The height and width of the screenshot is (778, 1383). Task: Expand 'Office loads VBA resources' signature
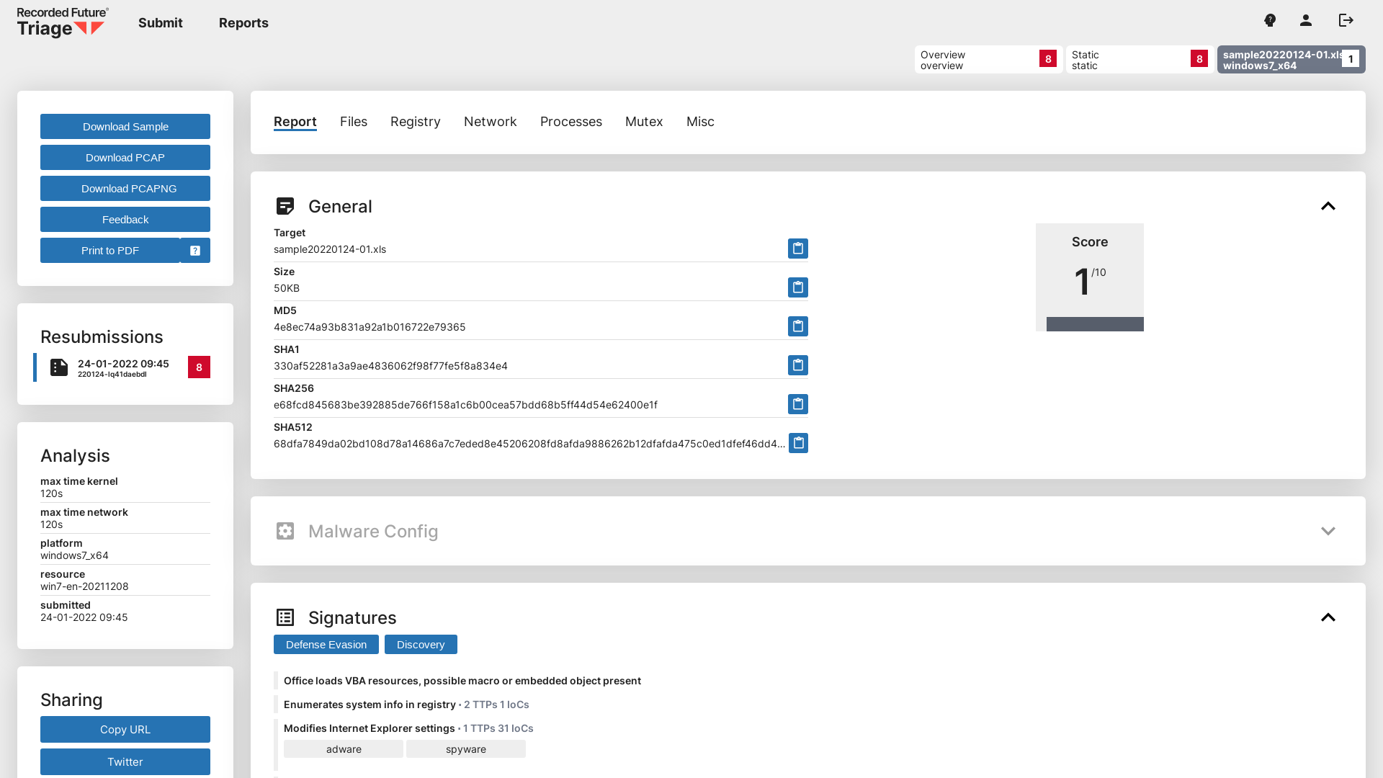pyautogui.click(x=462, y=681)
